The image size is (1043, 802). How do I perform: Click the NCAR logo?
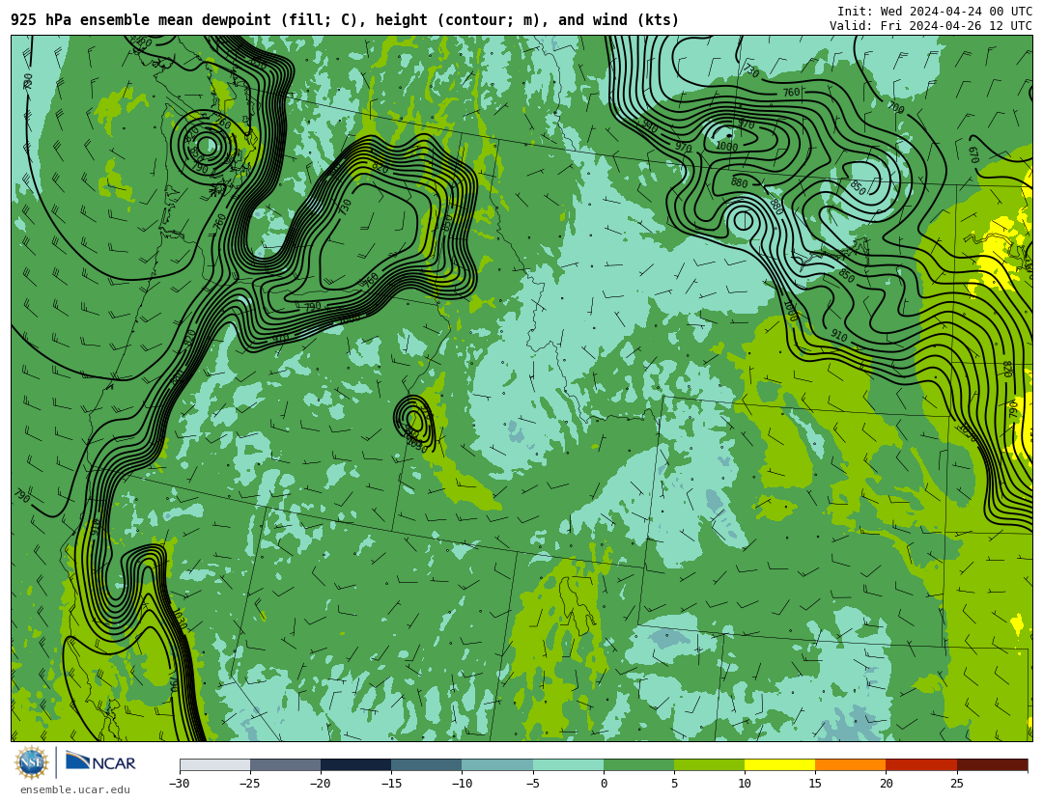pyautogui.click(x=100, y=761)
